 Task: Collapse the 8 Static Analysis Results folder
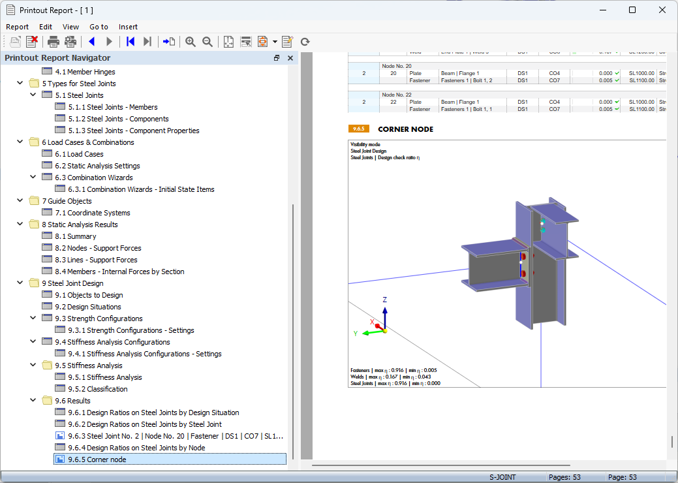(20, 224)
